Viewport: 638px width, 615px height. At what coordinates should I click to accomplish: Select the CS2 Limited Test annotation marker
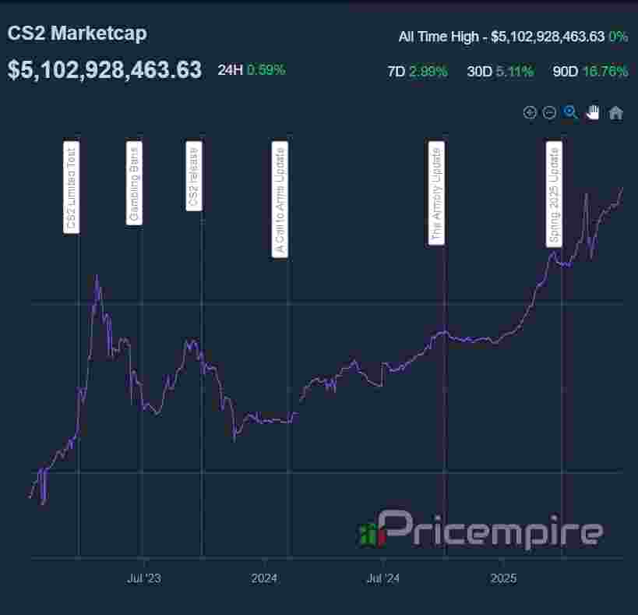click(71, 188)
